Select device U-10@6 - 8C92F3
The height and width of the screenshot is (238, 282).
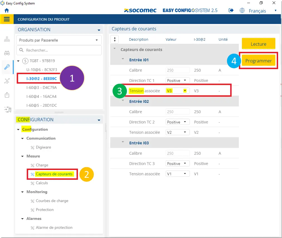click(x=42, y=70)
